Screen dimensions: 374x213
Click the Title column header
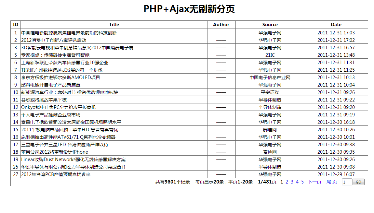point(114,25)
